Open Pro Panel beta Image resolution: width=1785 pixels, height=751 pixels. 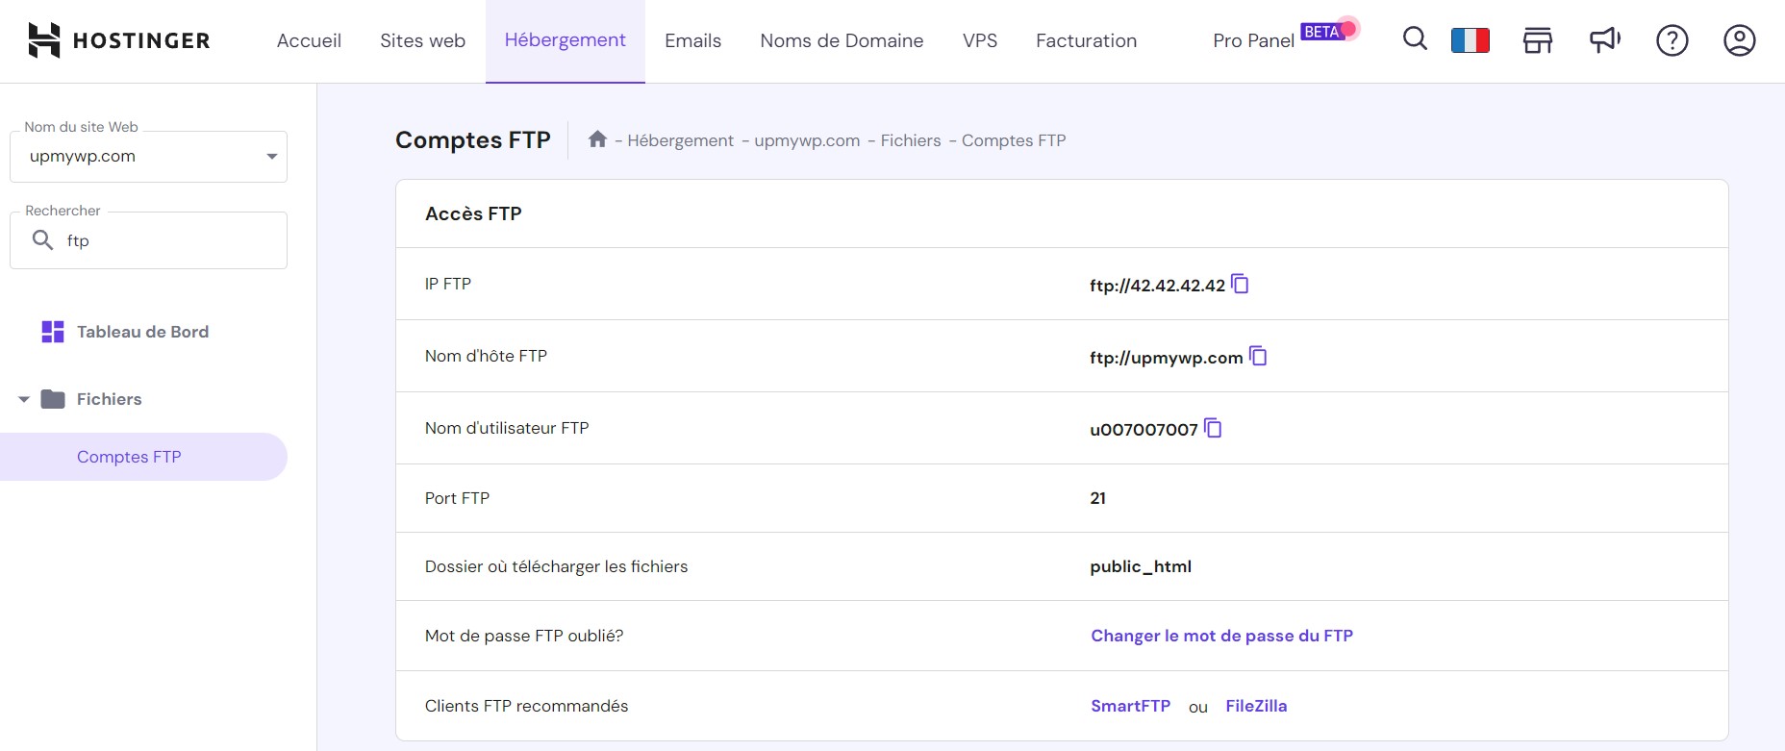click(x=1253, y=40)
